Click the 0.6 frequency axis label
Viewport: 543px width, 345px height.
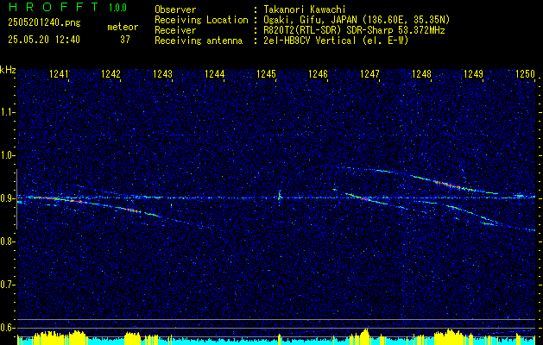click(x=8, y=328)
